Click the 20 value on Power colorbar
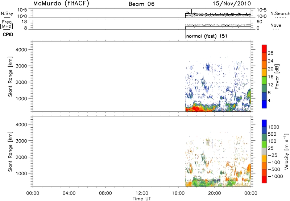The width and height of the screenshot is (290, 201). (270, 69)
